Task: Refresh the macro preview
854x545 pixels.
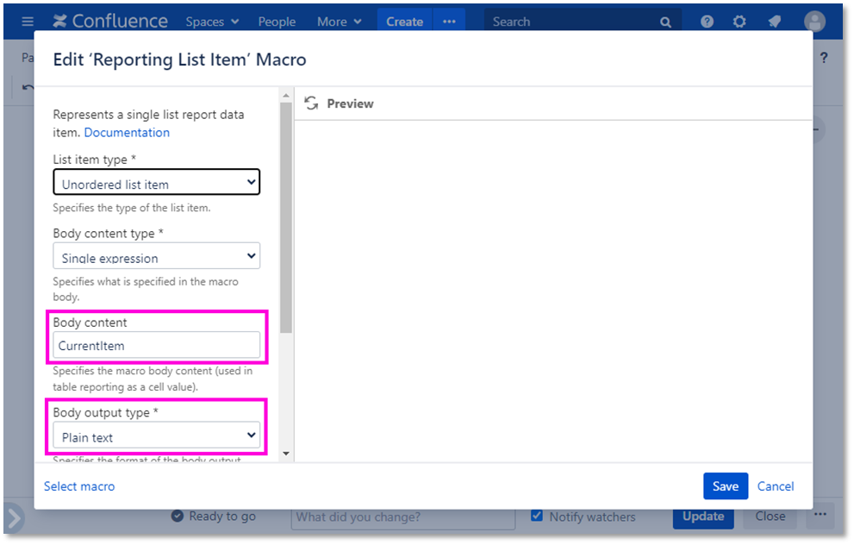Action: pyautogui.click(x=311, y=103)
